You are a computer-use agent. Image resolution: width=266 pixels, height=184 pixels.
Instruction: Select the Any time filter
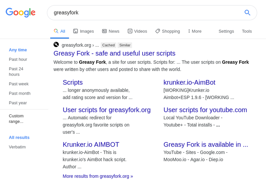coord(18,50)
